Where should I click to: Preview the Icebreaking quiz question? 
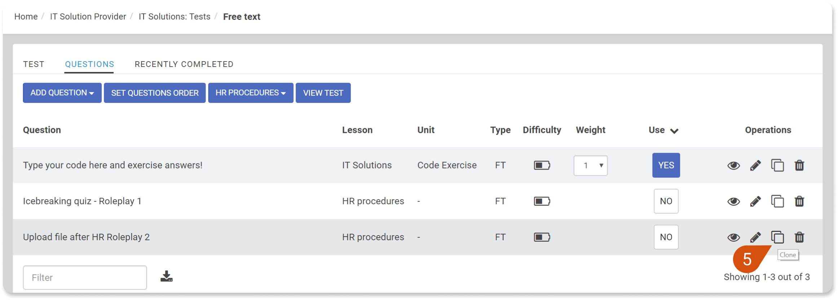click(733, 201)
